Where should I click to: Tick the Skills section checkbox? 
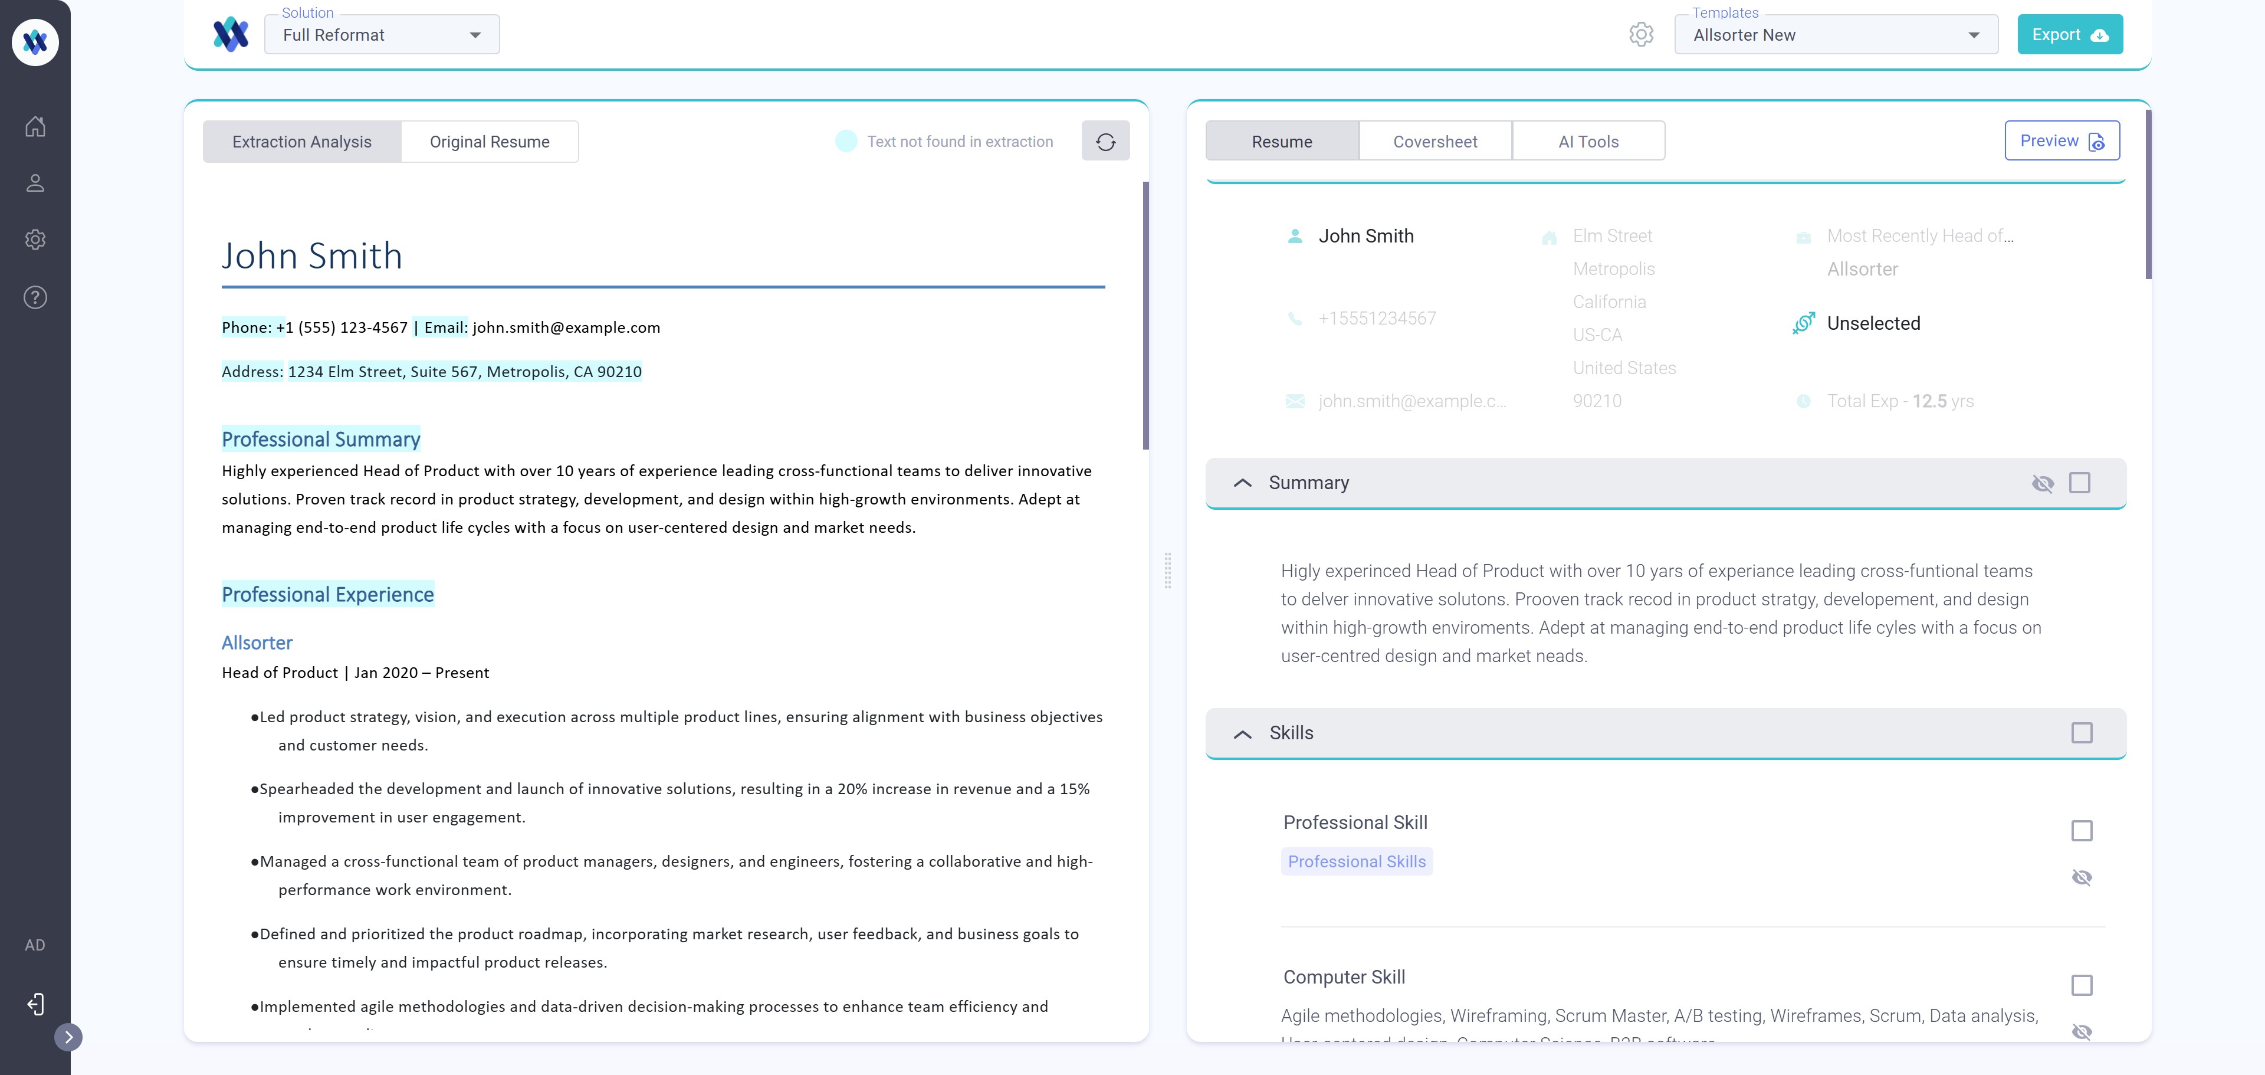(2081, 733)
